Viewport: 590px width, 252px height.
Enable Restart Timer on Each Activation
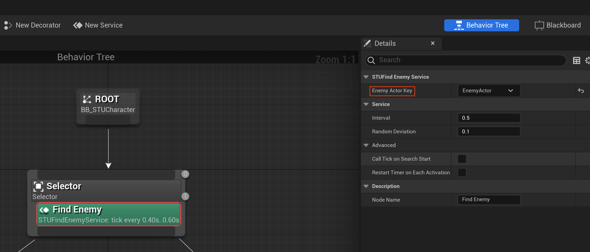pyautogui.click(x=462, y=173)
